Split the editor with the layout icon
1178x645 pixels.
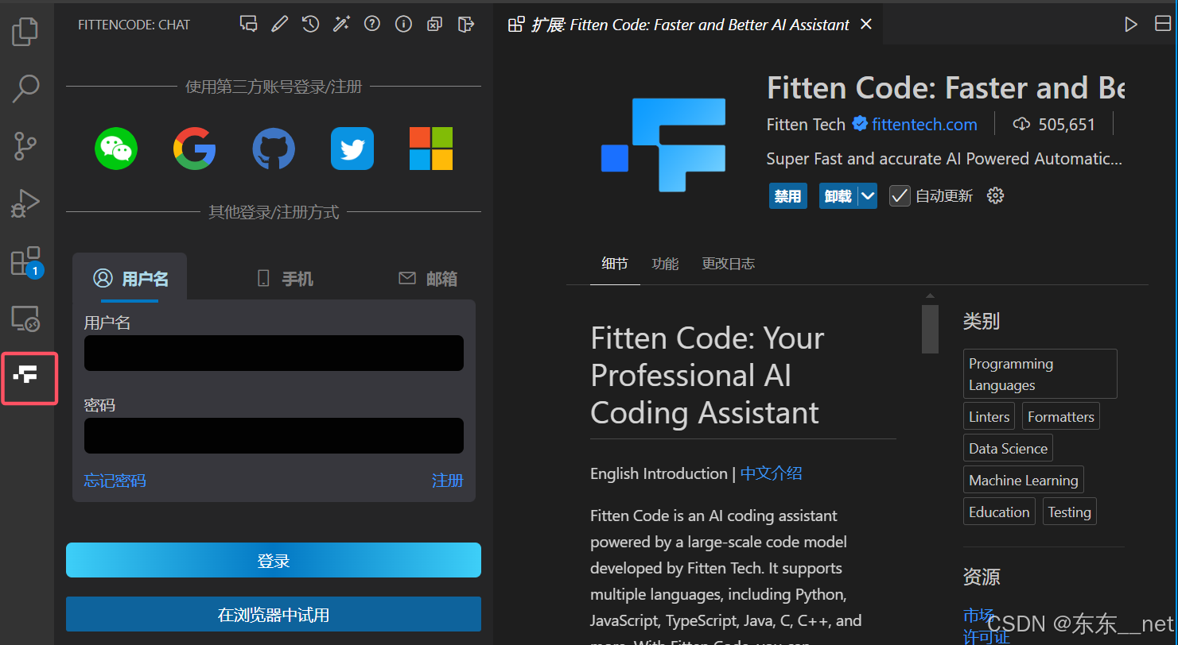[x=1163, y=25]
